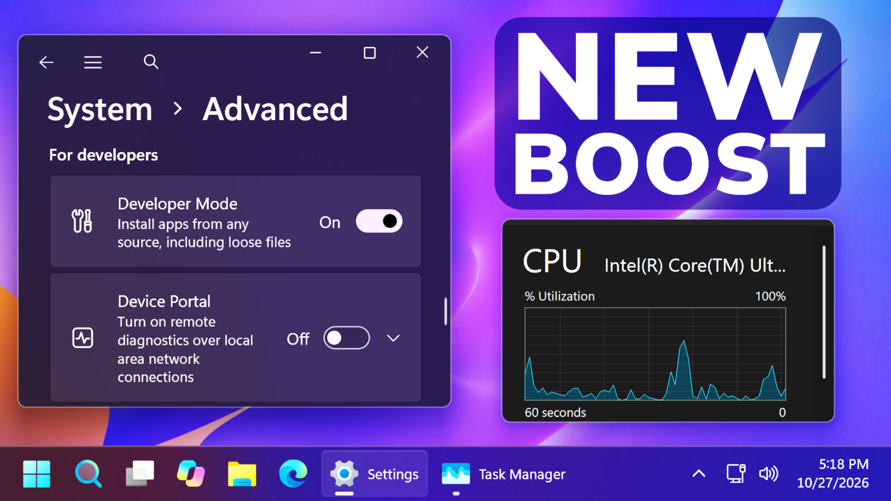This screenshot has width=891, height=501.
Task: Click the 'Intel(R) Core(TM) Ult...' processor name
Action: coord(695,265)
